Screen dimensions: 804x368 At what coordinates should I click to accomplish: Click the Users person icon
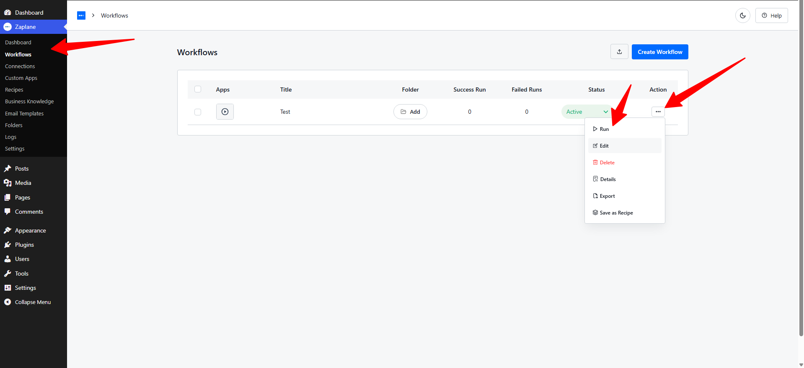click(8, 259)
